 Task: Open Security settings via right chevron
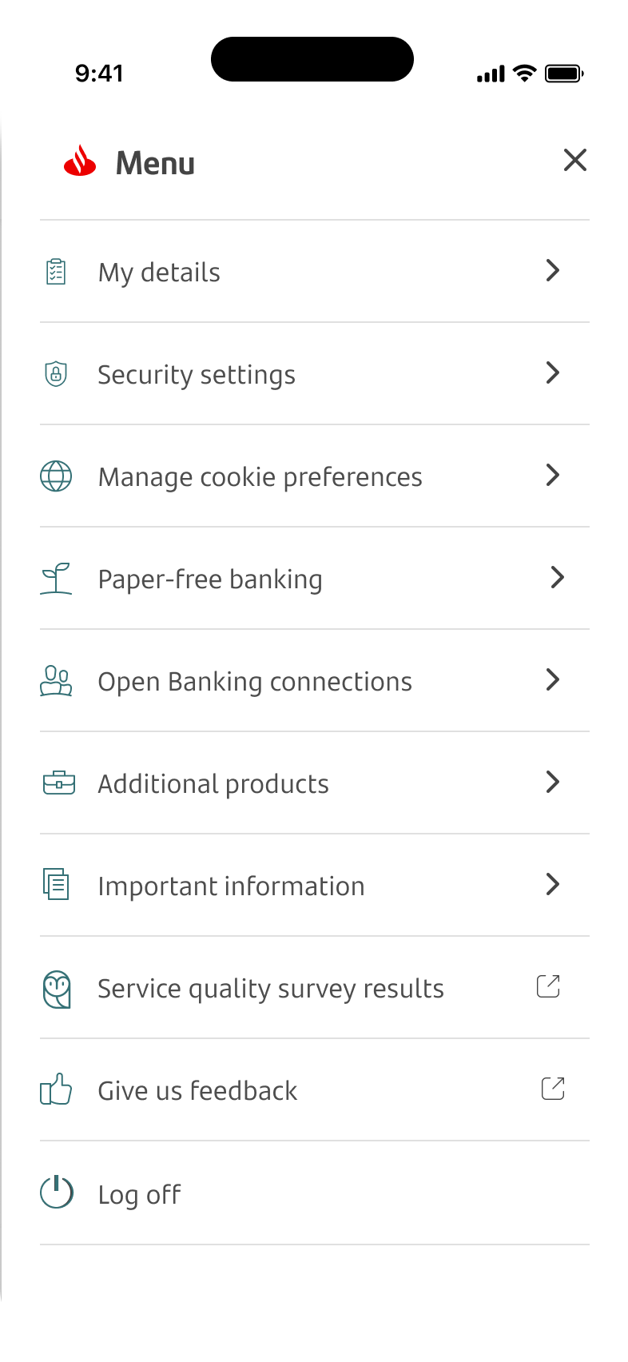552,372
